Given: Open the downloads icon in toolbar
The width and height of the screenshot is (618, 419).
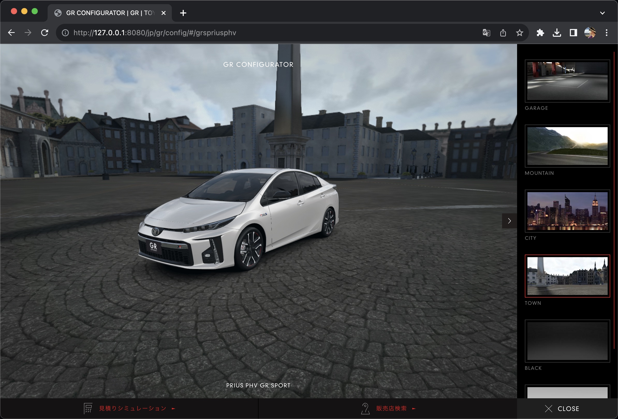Looking at the screenshot, I should (x=557, y=33).
